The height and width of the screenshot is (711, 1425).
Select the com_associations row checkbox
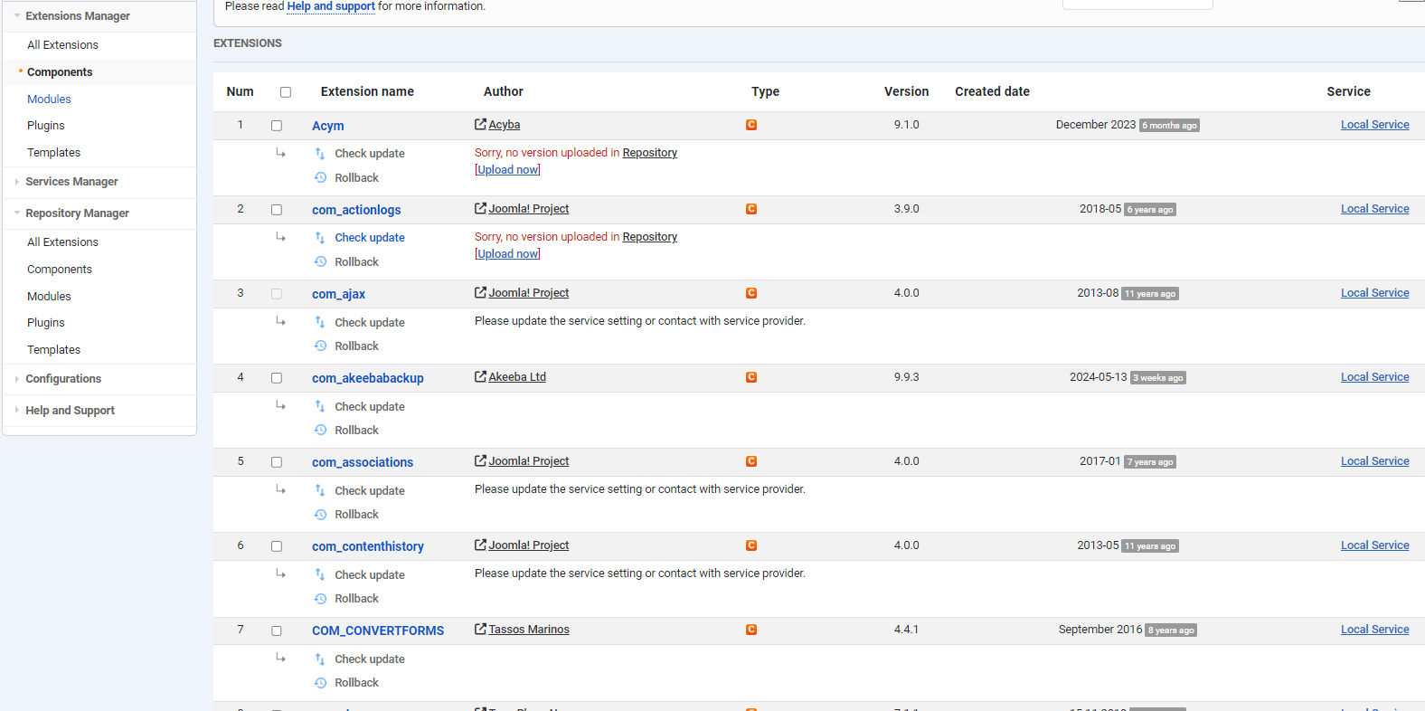point(277,462)
